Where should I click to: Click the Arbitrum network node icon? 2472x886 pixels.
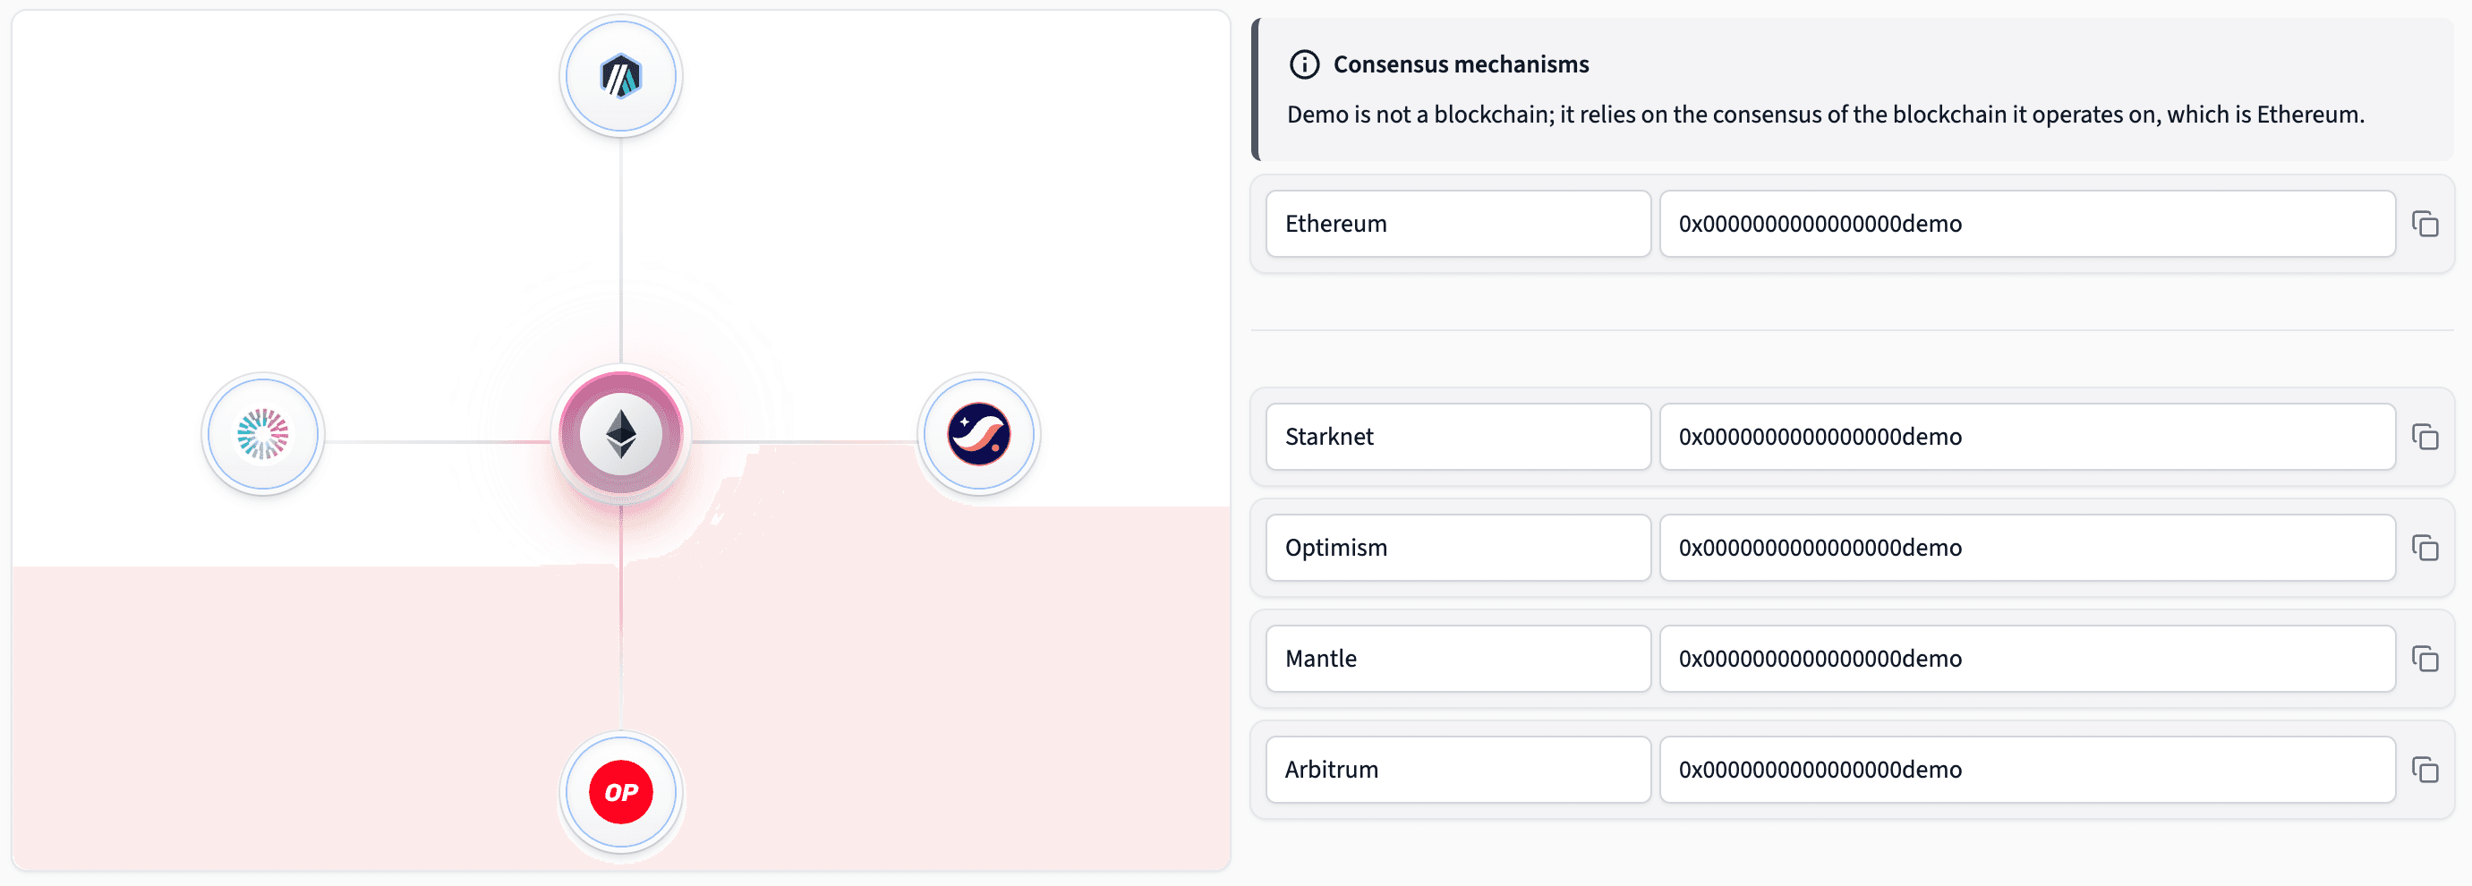[621, 77]
